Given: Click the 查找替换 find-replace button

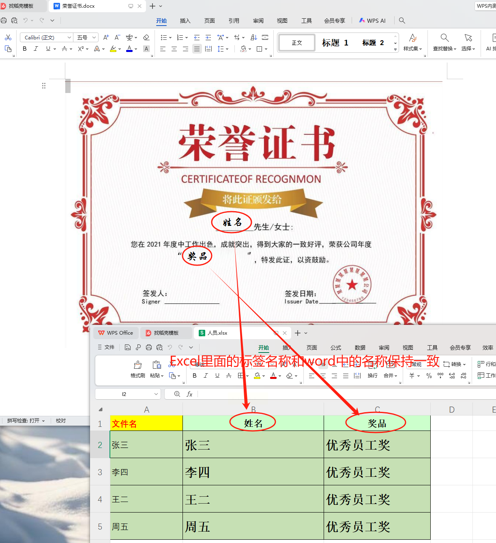Looking at the screenshot, I should (x=444, y=43).
